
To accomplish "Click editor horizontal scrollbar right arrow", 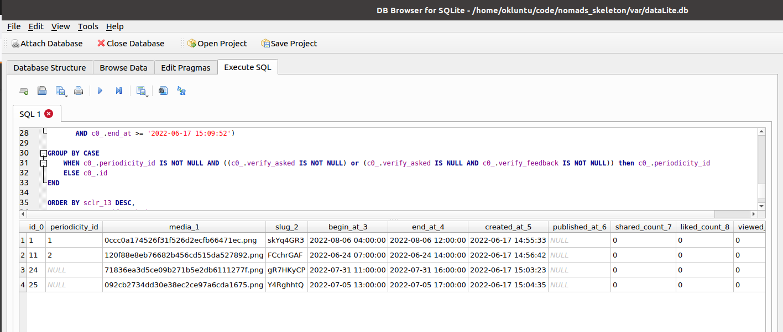I will (753, 214).
